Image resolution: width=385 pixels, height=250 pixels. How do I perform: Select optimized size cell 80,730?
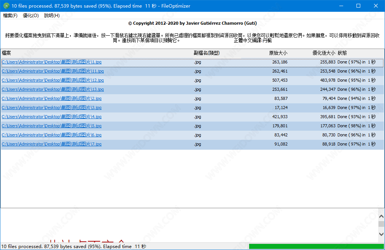click(329, 135)
